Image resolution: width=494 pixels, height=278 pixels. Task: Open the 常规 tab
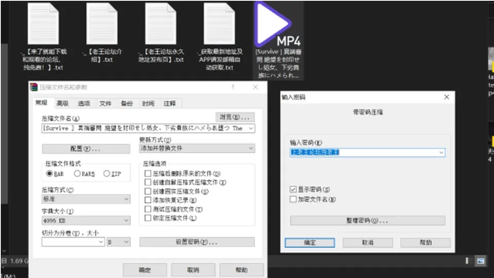[x=41, y=103]
